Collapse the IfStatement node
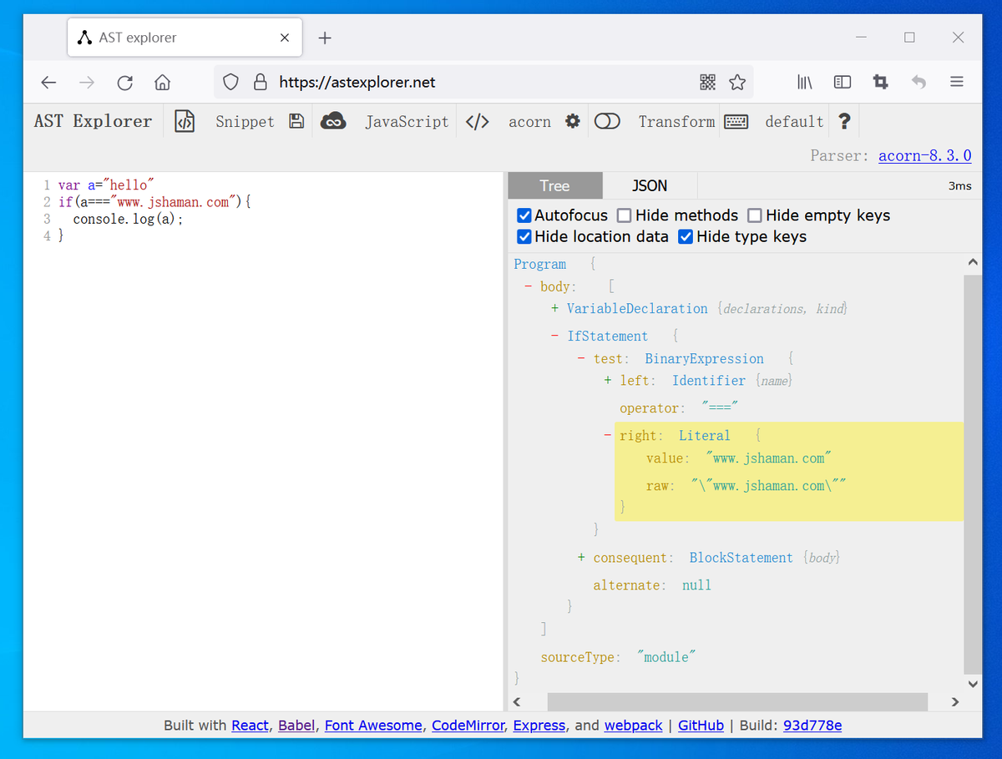Image resolution: width=1002 pixels, height=759 pixels. click(x=555, y=336)
